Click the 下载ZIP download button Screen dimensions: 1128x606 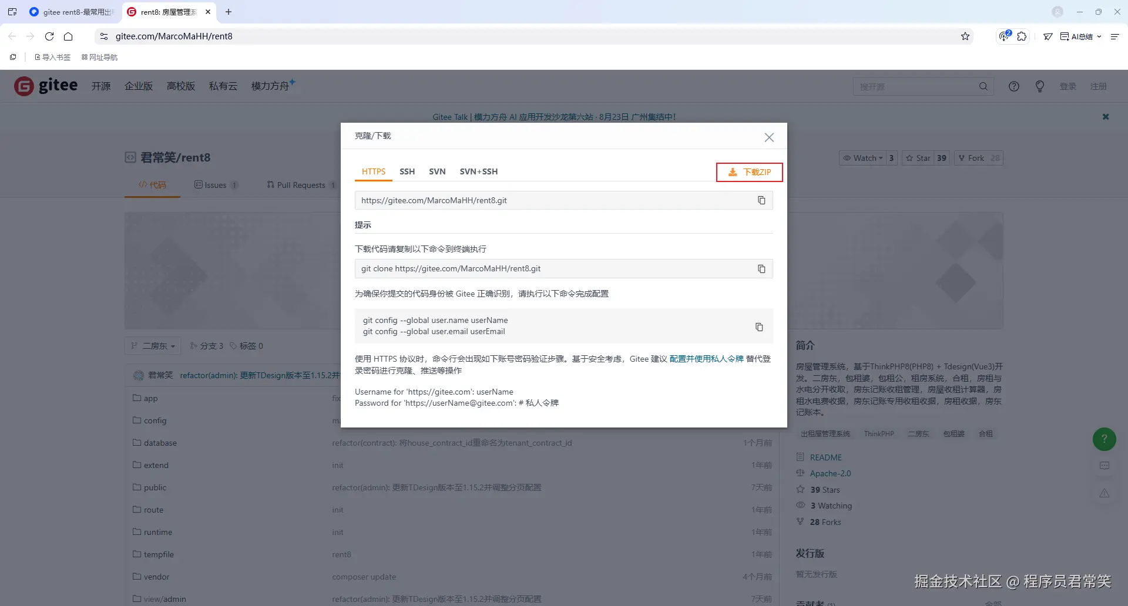(x=750, y=172)
